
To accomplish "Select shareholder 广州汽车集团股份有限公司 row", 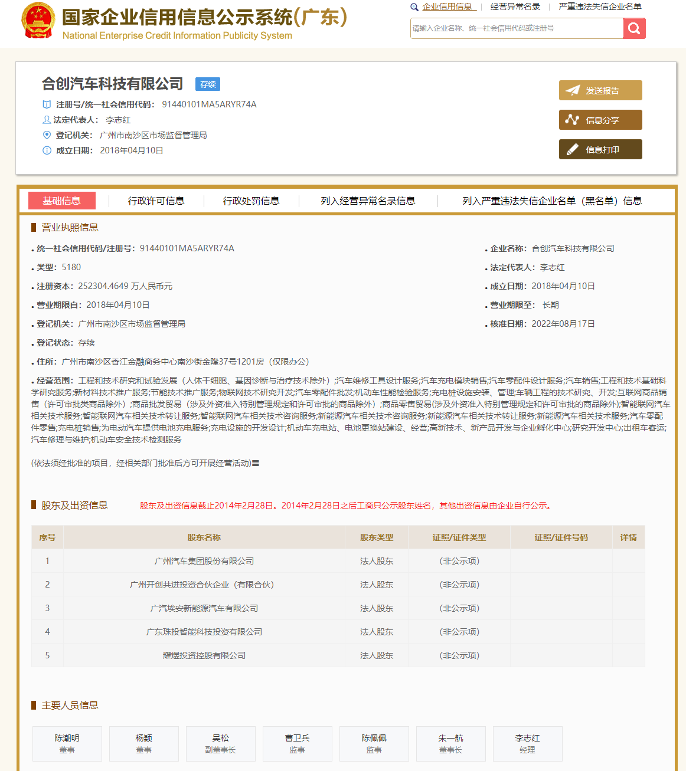I will pyautogui.click(x=204, y=561).
